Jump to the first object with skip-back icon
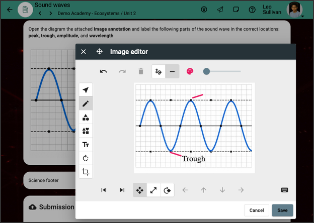Screen dimensions: 314x223 pos(104,190)
